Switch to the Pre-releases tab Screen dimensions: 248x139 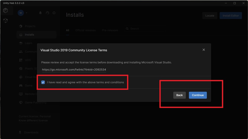tap(110, 30)
